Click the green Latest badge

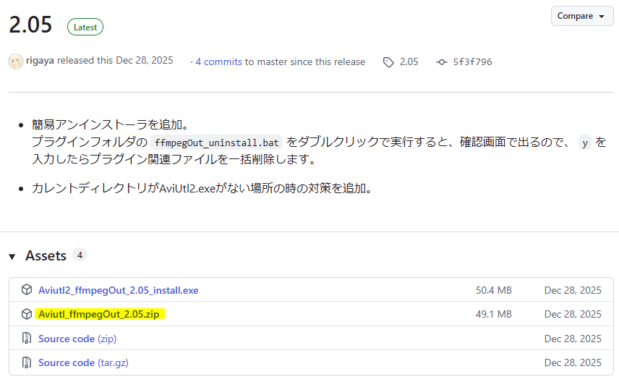[85, 27]
